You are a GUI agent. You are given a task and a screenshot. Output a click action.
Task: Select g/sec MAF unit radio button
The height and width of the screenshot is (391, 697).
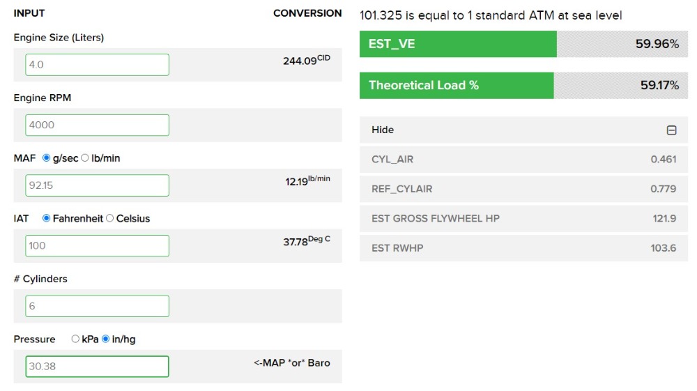pyautogui.click(x=47, y=158)
